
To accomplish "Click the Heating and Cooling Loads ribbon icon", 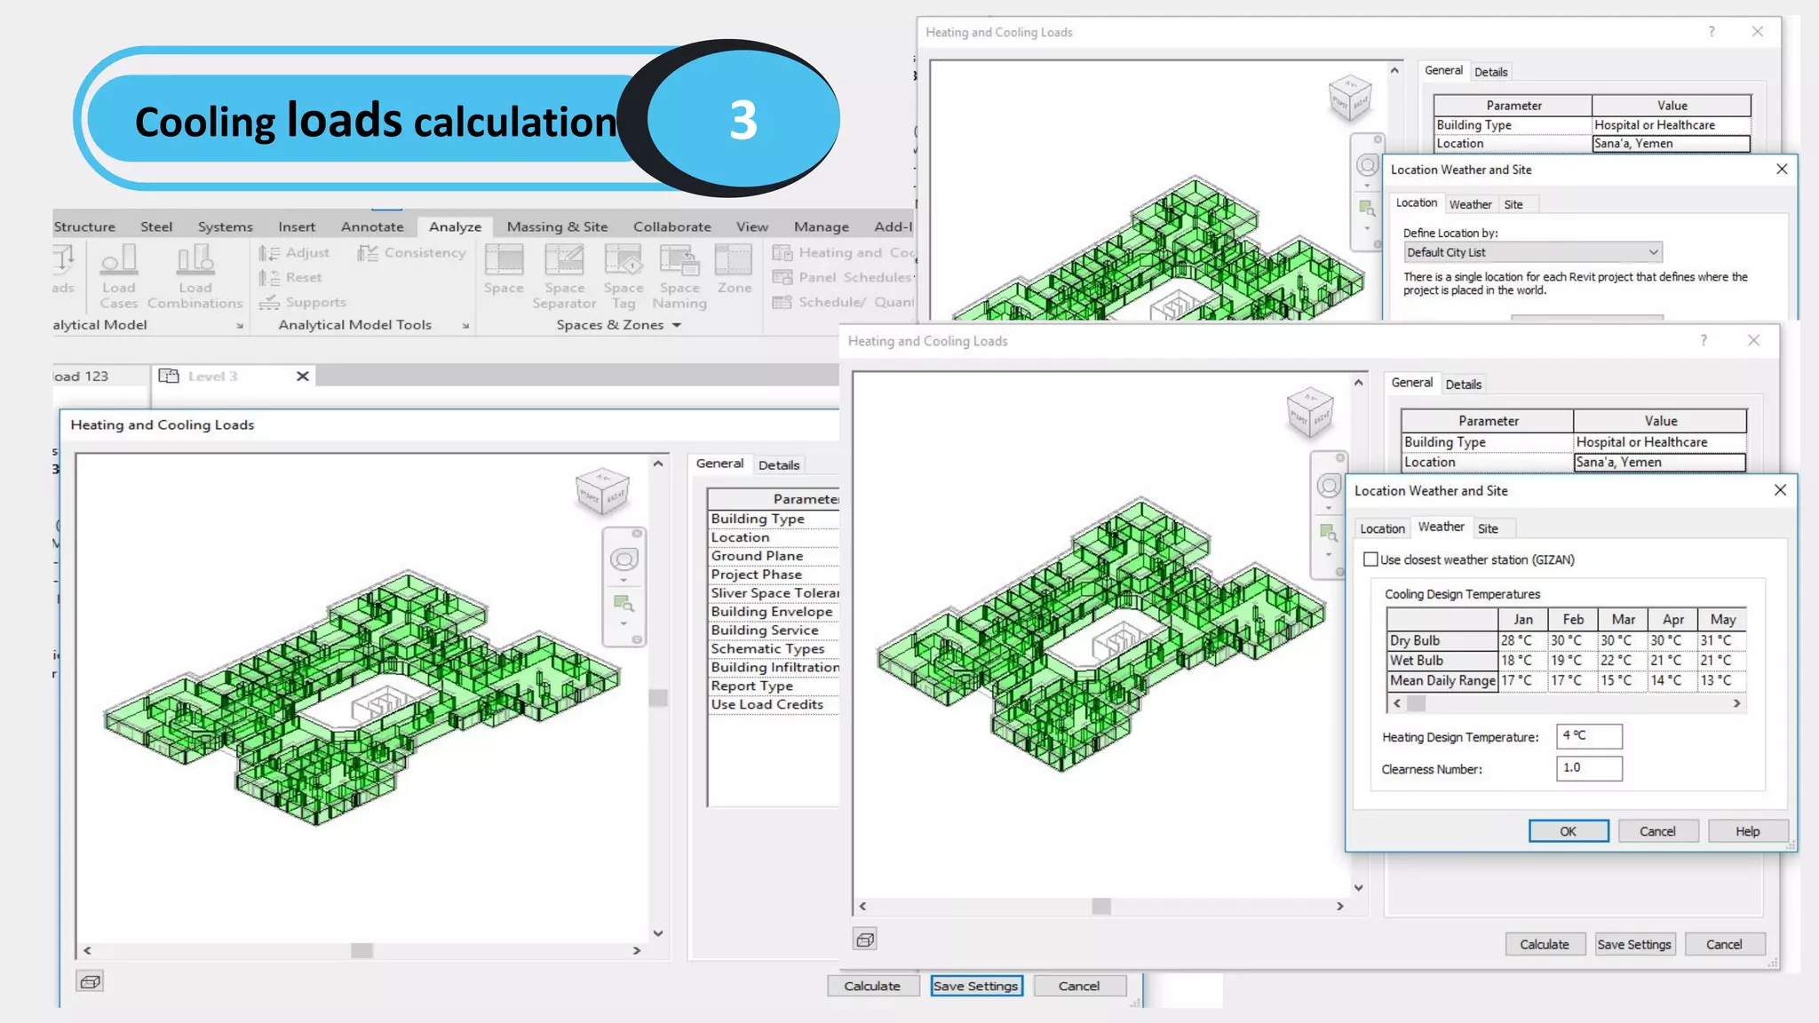I will [x=783, y=253].
